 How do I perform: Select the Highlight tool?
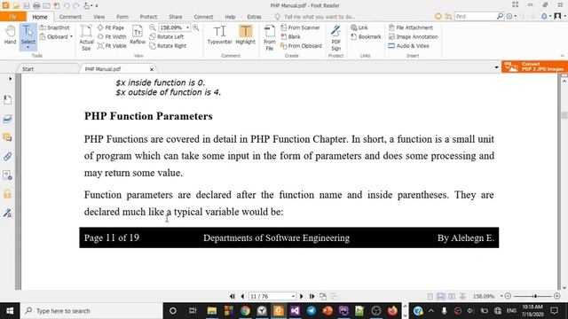tap(245, 35)
